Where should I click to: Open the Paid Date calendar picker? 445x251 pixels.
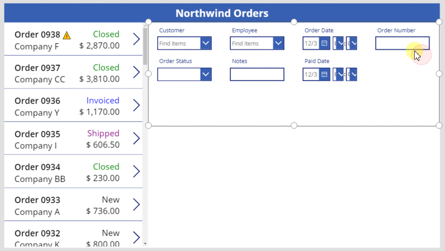[325, 75]
